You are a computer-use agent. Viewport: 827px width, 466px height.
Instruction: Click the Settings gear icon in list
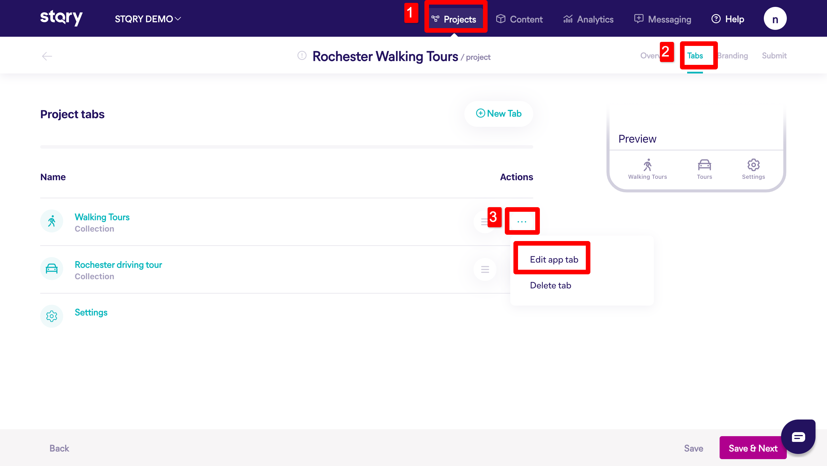point(51,316)
